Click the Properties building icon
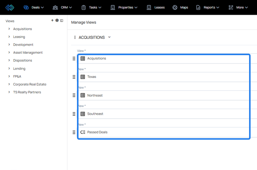The image size is (257, 170). click(113, 7)
